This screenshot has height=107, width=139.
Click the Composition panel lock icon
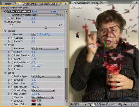point(75,3)
